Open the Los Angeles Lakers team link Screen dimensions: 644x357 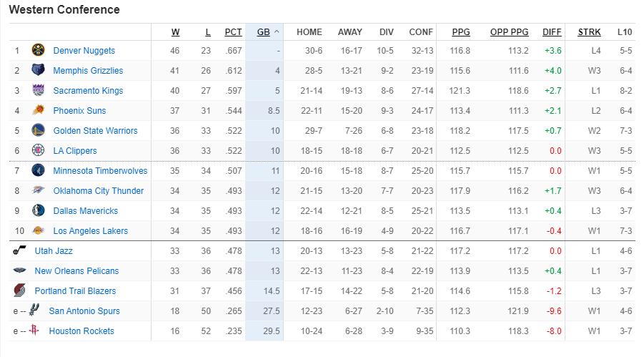pos(90,231)
